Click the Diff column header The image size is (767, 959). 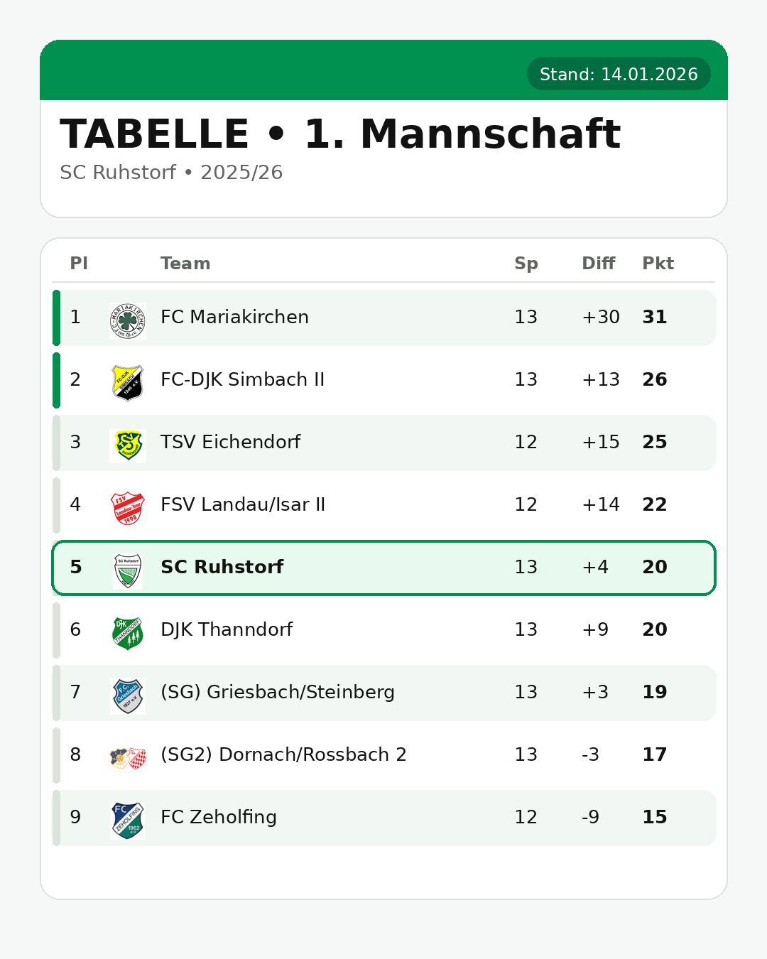tap(598, 264)
